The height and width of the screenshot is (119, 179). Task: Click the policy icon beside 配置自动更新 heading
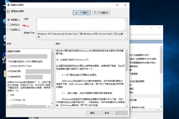8,12
